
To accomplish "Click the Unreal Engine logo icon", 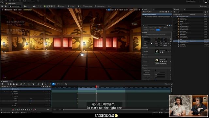I will pos(2,2).
